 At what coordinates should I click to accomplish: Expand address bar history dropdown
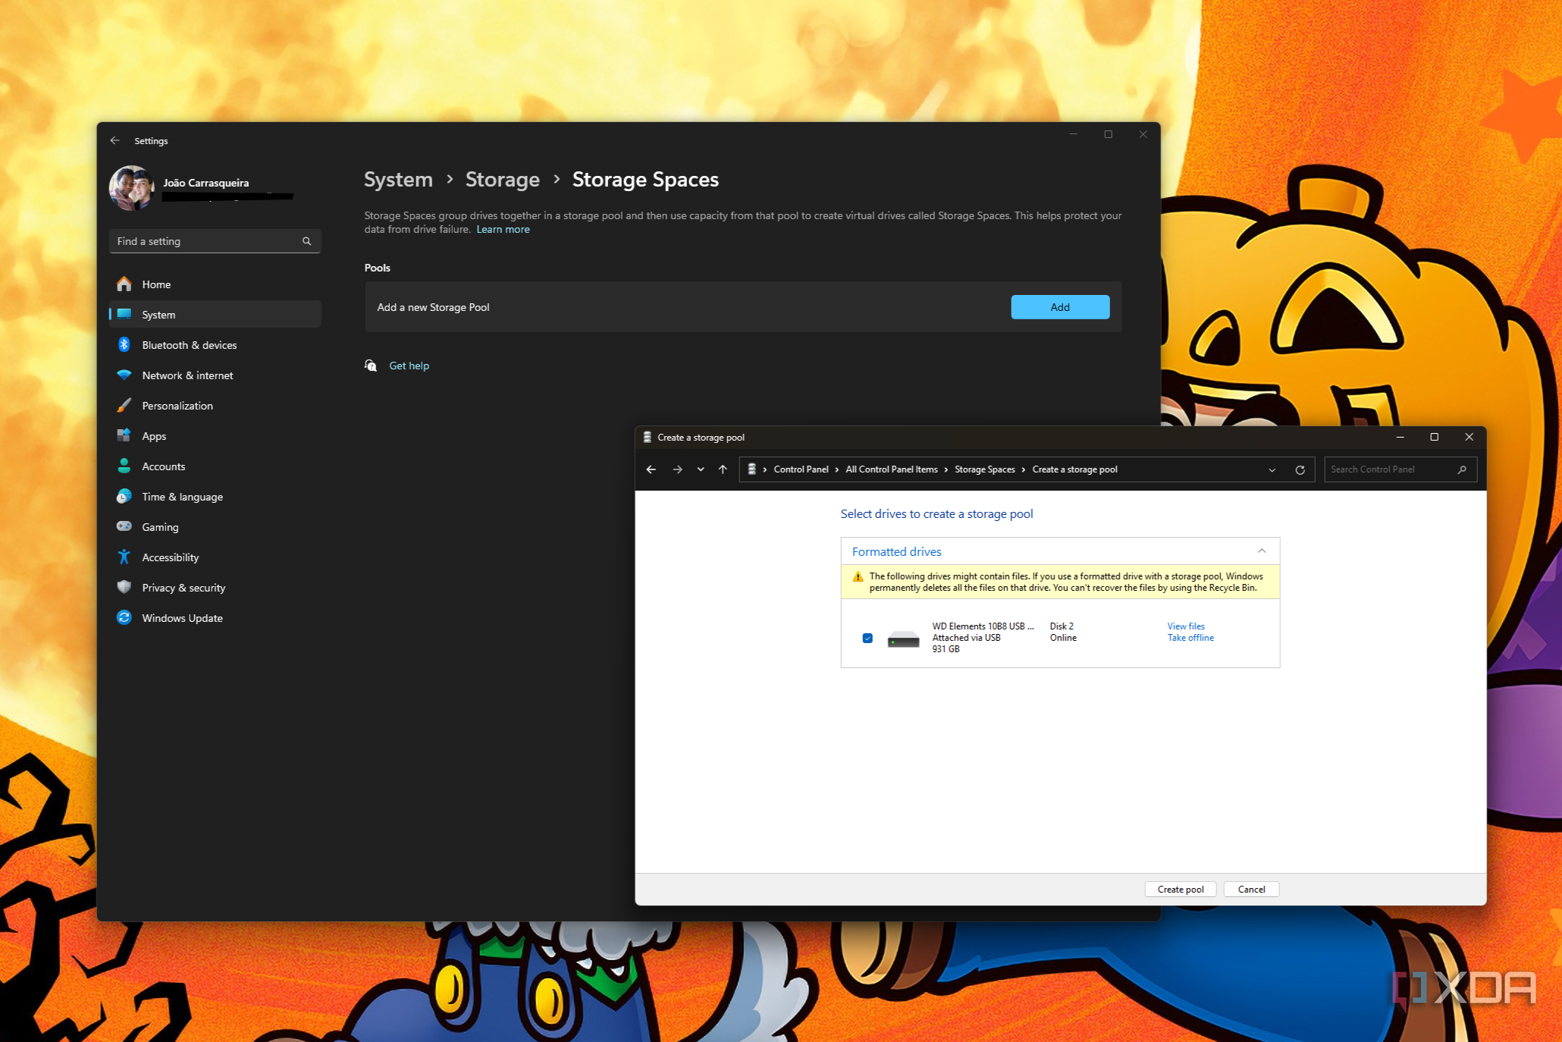click(1272, 469)
